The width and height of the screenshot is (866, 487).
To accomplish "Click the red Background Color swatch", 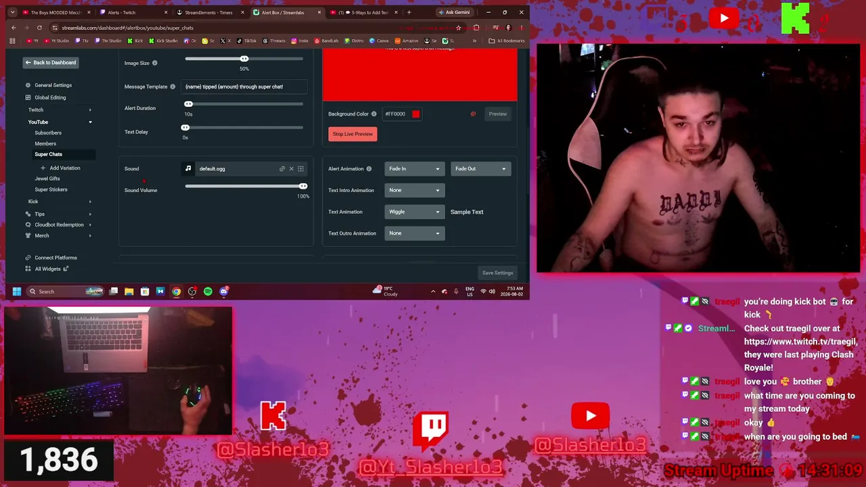I will [416, 114].
